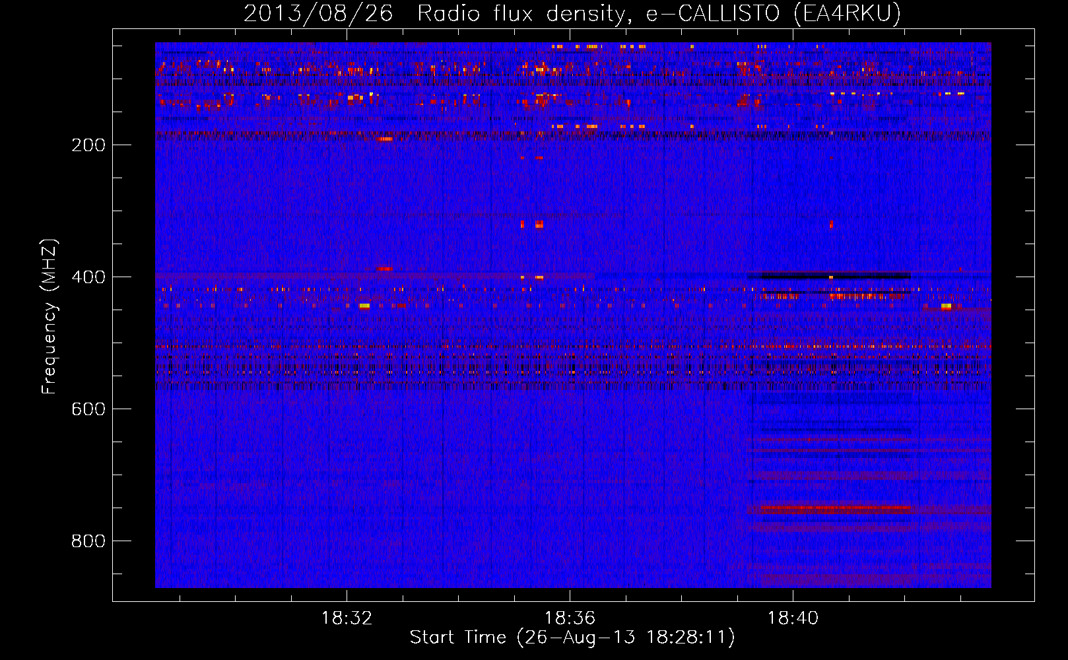Click the '18:40' time tick label

tap(793, 618)
